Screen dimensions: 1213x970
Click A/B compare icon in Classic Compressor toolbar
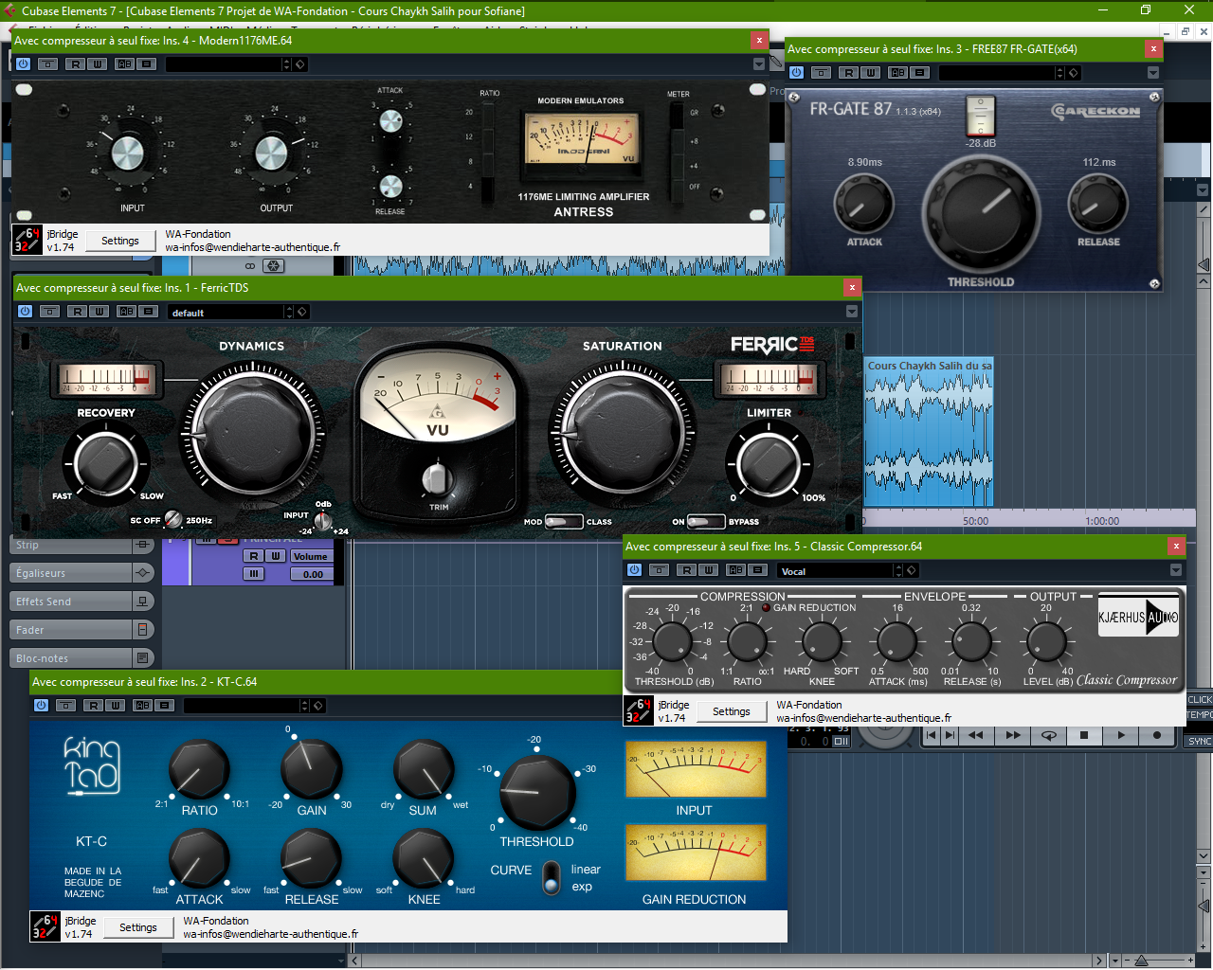pyautogui.click(x=736, y=570)
